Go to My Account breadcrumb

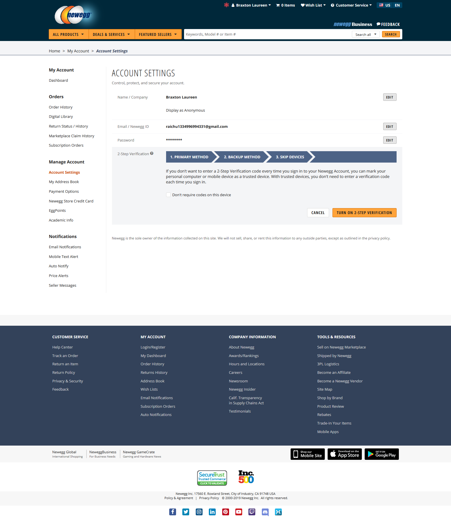[78, 51]
